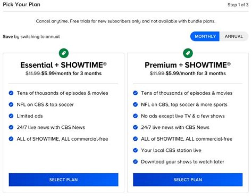Click Essential plan's $5.99/month price text
The height and width of the screenshot is (196, 252).
(x=71, y=74)
